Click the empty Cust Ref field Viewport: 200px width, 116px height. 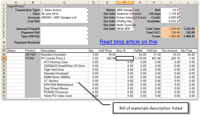[64, 21]
